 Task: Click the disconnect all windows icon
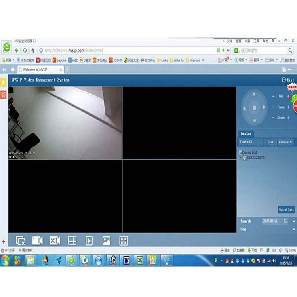(20, 241)
